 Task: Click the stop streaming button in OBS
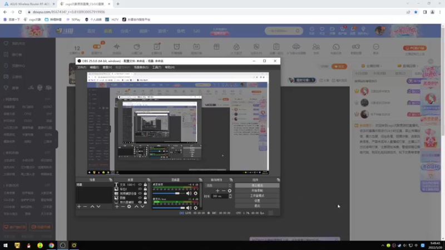coord(257,186)
